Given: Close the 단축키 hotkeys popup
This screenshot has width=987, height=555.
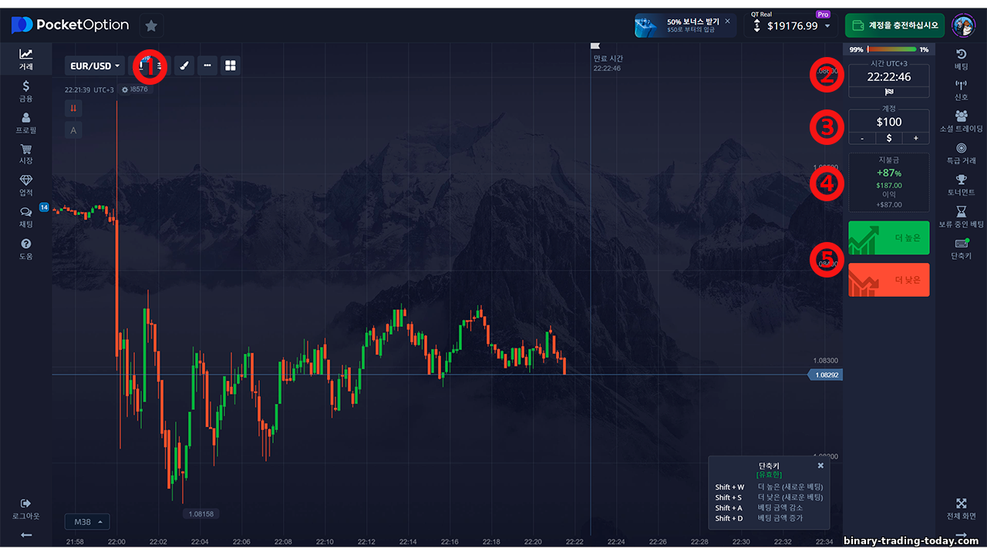Looking at the screenshot, I should [820, 466].
